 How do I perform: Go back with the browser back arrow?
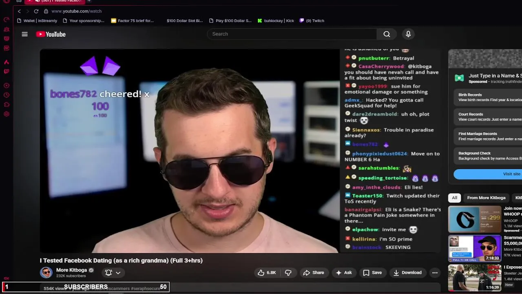(19, 11)
